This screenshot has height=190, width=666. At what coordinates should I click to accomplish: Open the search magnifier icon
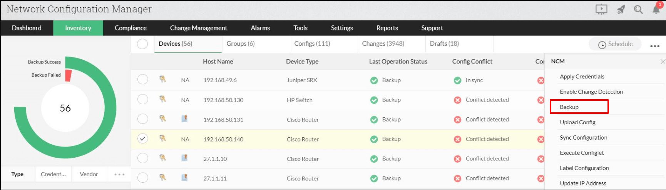638,10
